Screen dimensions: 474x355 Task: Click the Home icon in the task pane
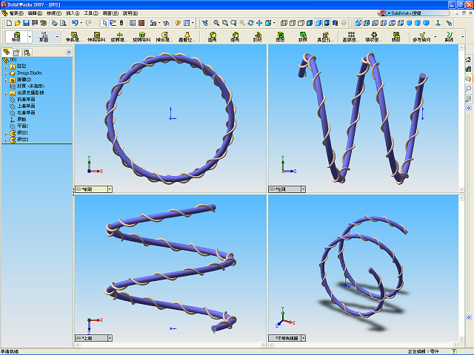[x=468, y=59]
